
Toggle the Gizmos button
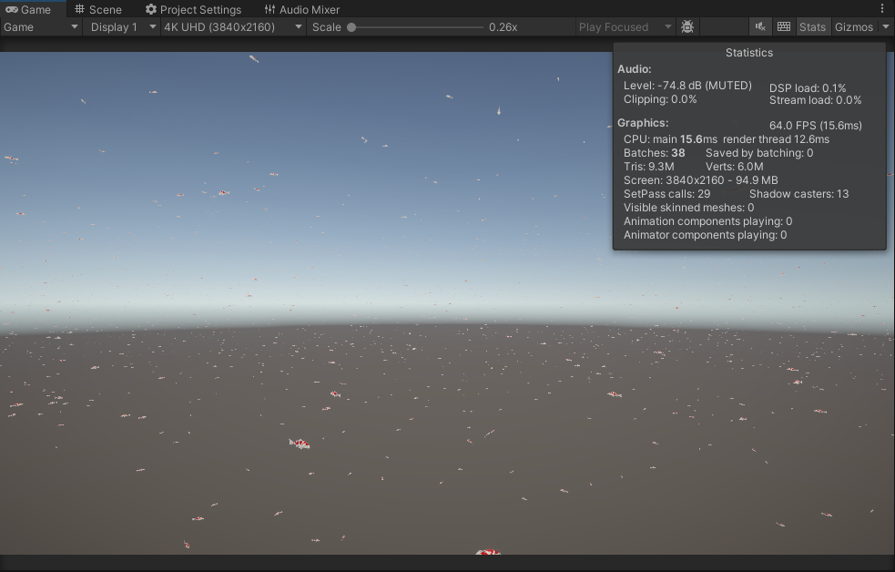point(854,26)
